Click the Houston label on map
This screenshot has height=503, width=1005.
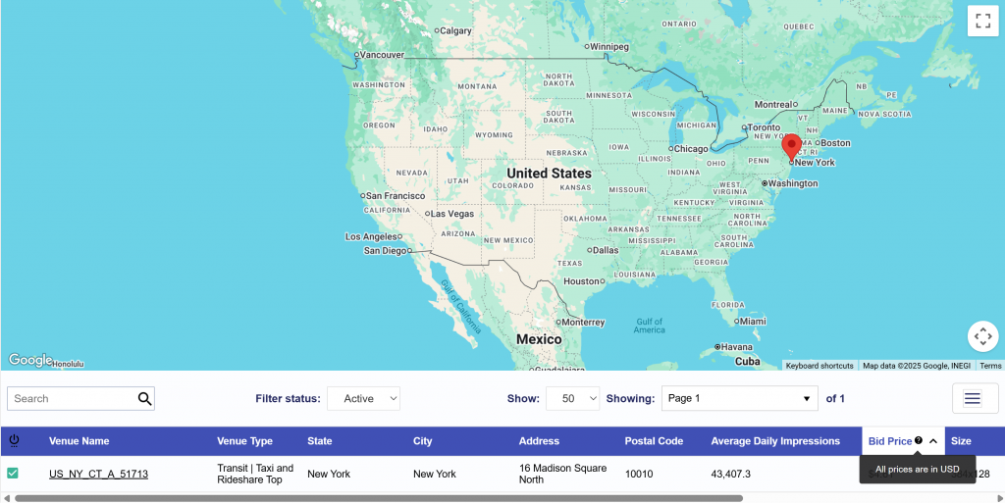tap(581, 281)
